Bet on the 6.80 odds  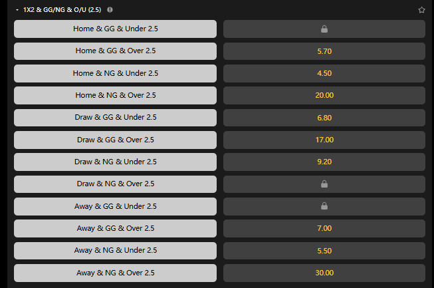click(x=324, y=118)
